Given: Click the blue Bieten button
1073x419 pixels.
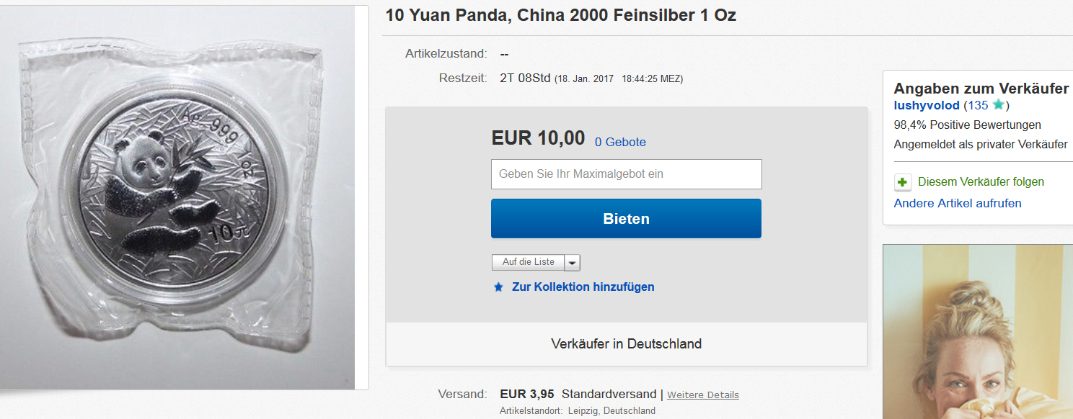Looking at the screenshot, I should 626,218.
